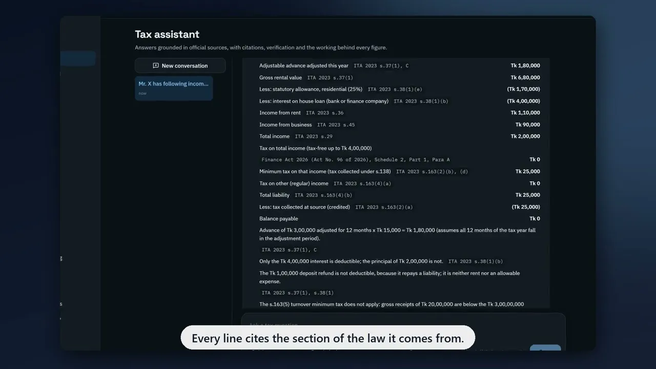Click the s.163(5) turnover minimum tax note
Image resolution: width=656 pixels, height=369 pixels.
pyautogui.click(x=392, y=304)
